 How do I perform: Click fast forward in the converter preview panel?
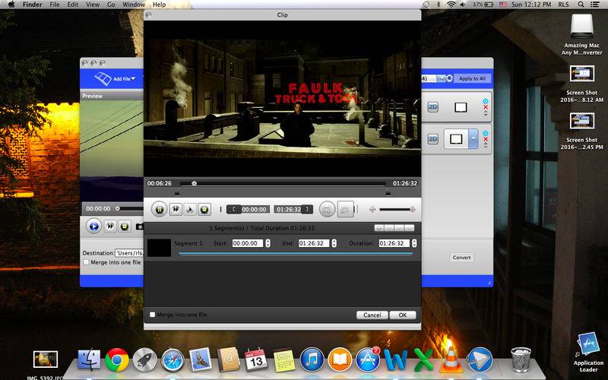(110, 226)
